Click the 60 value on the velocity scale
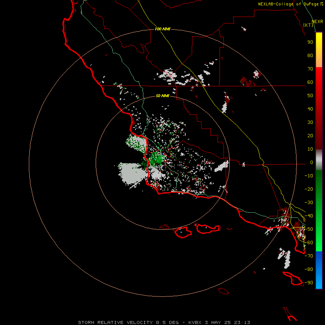The width and height of the screenshot is (325, 325). 310,82
